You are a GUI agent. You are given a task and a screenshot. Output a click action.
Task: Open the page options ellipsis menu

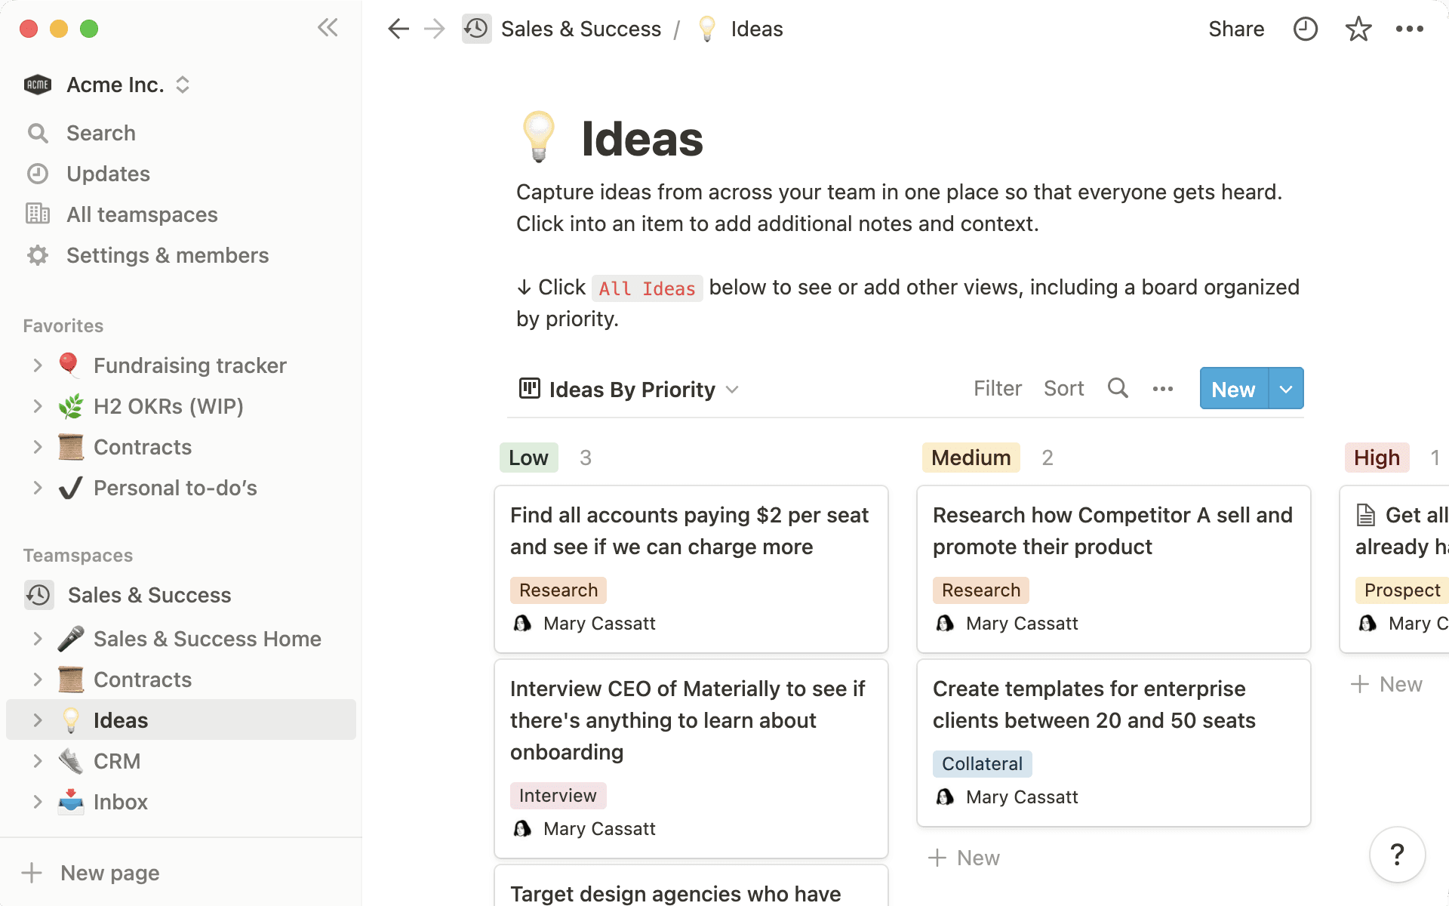click(1411, 29)
